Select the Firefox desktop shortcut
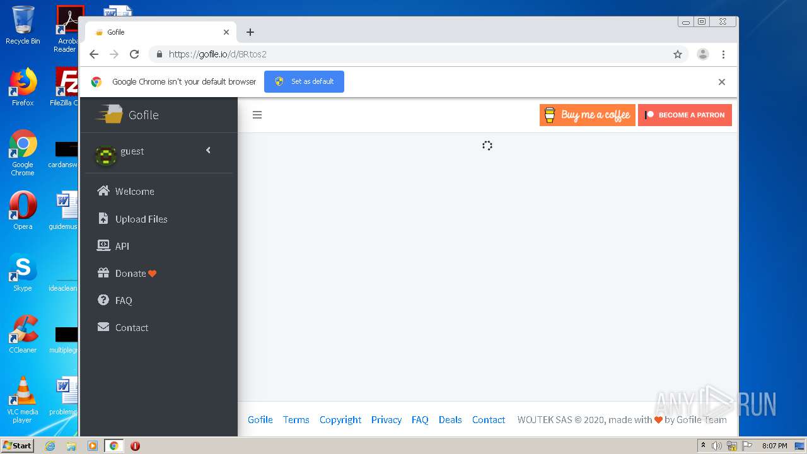 point(23,87)
